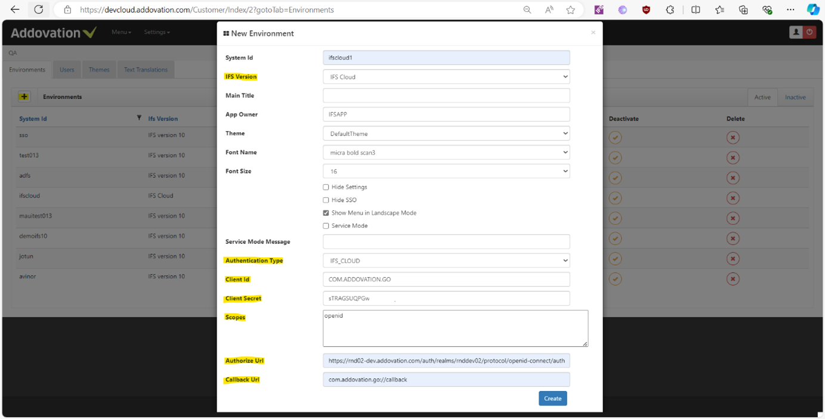Delete the avinor environment with X icon
The image size is (825, 419).
click(x=733, y=279)
